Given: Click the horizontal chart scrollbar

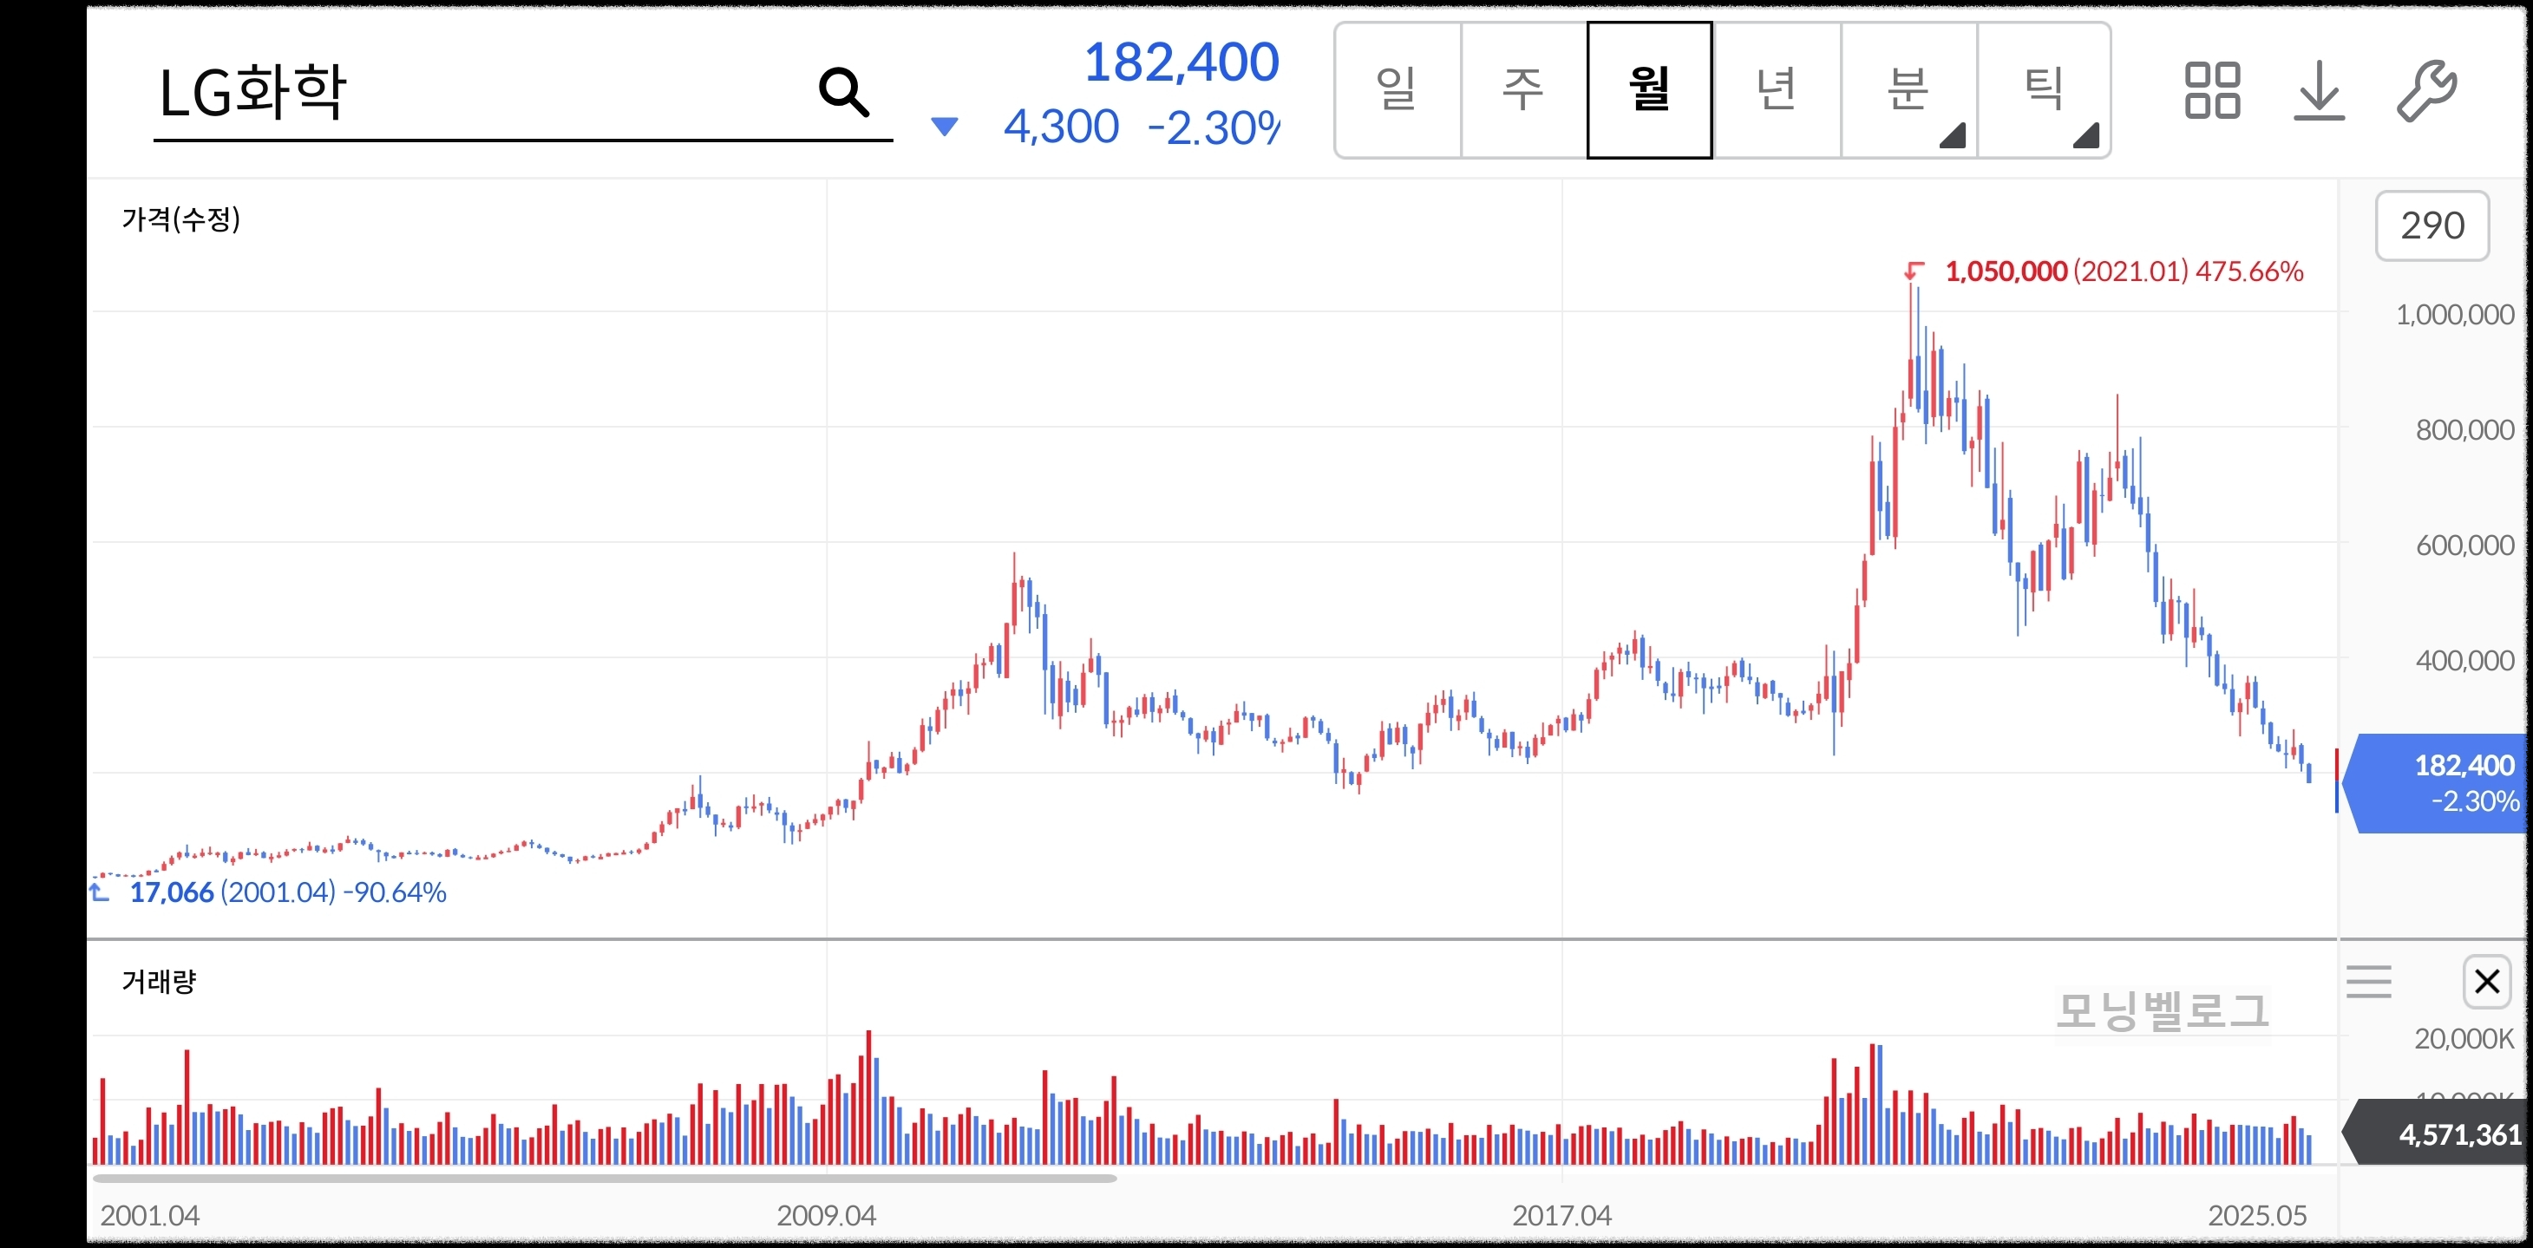Looking at the screenshot, I should tap(604, 1177).
